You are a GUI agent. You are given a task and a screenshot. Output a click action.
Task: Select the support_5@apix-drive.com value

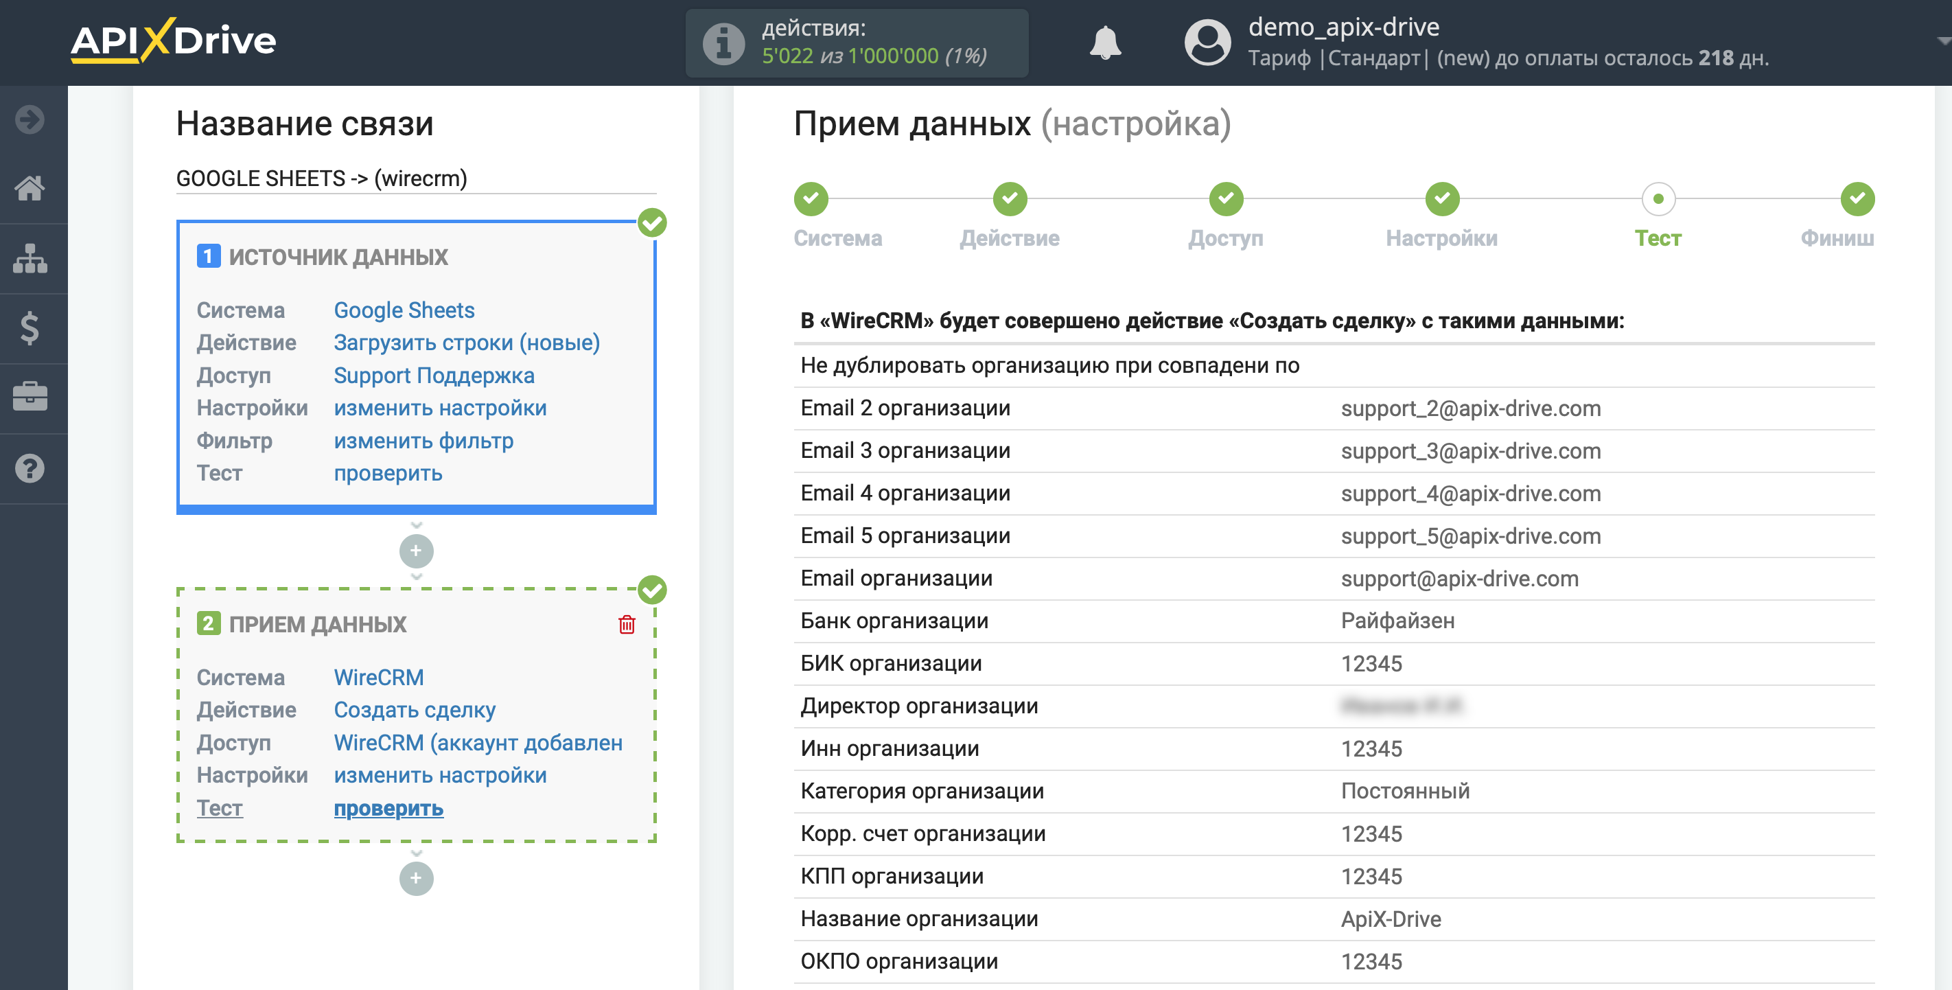[x=1471, y=536]
